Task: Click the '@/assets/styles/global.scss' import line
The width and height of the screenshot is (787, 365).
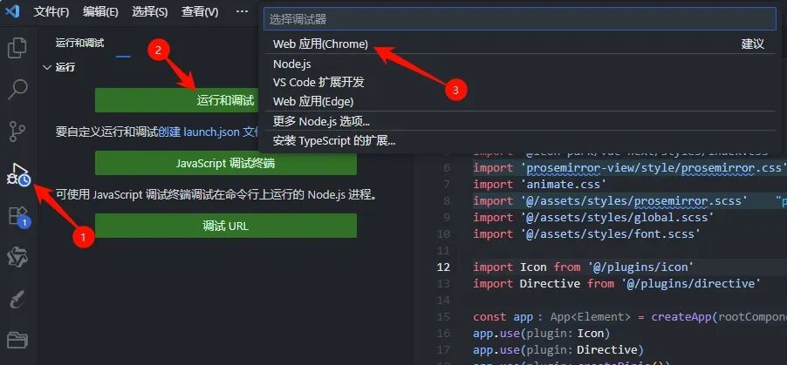Action: point(593,217)
